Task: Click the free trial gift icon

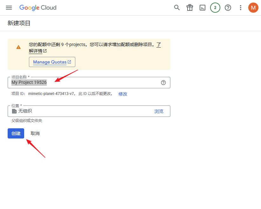Action: point(190,8)
